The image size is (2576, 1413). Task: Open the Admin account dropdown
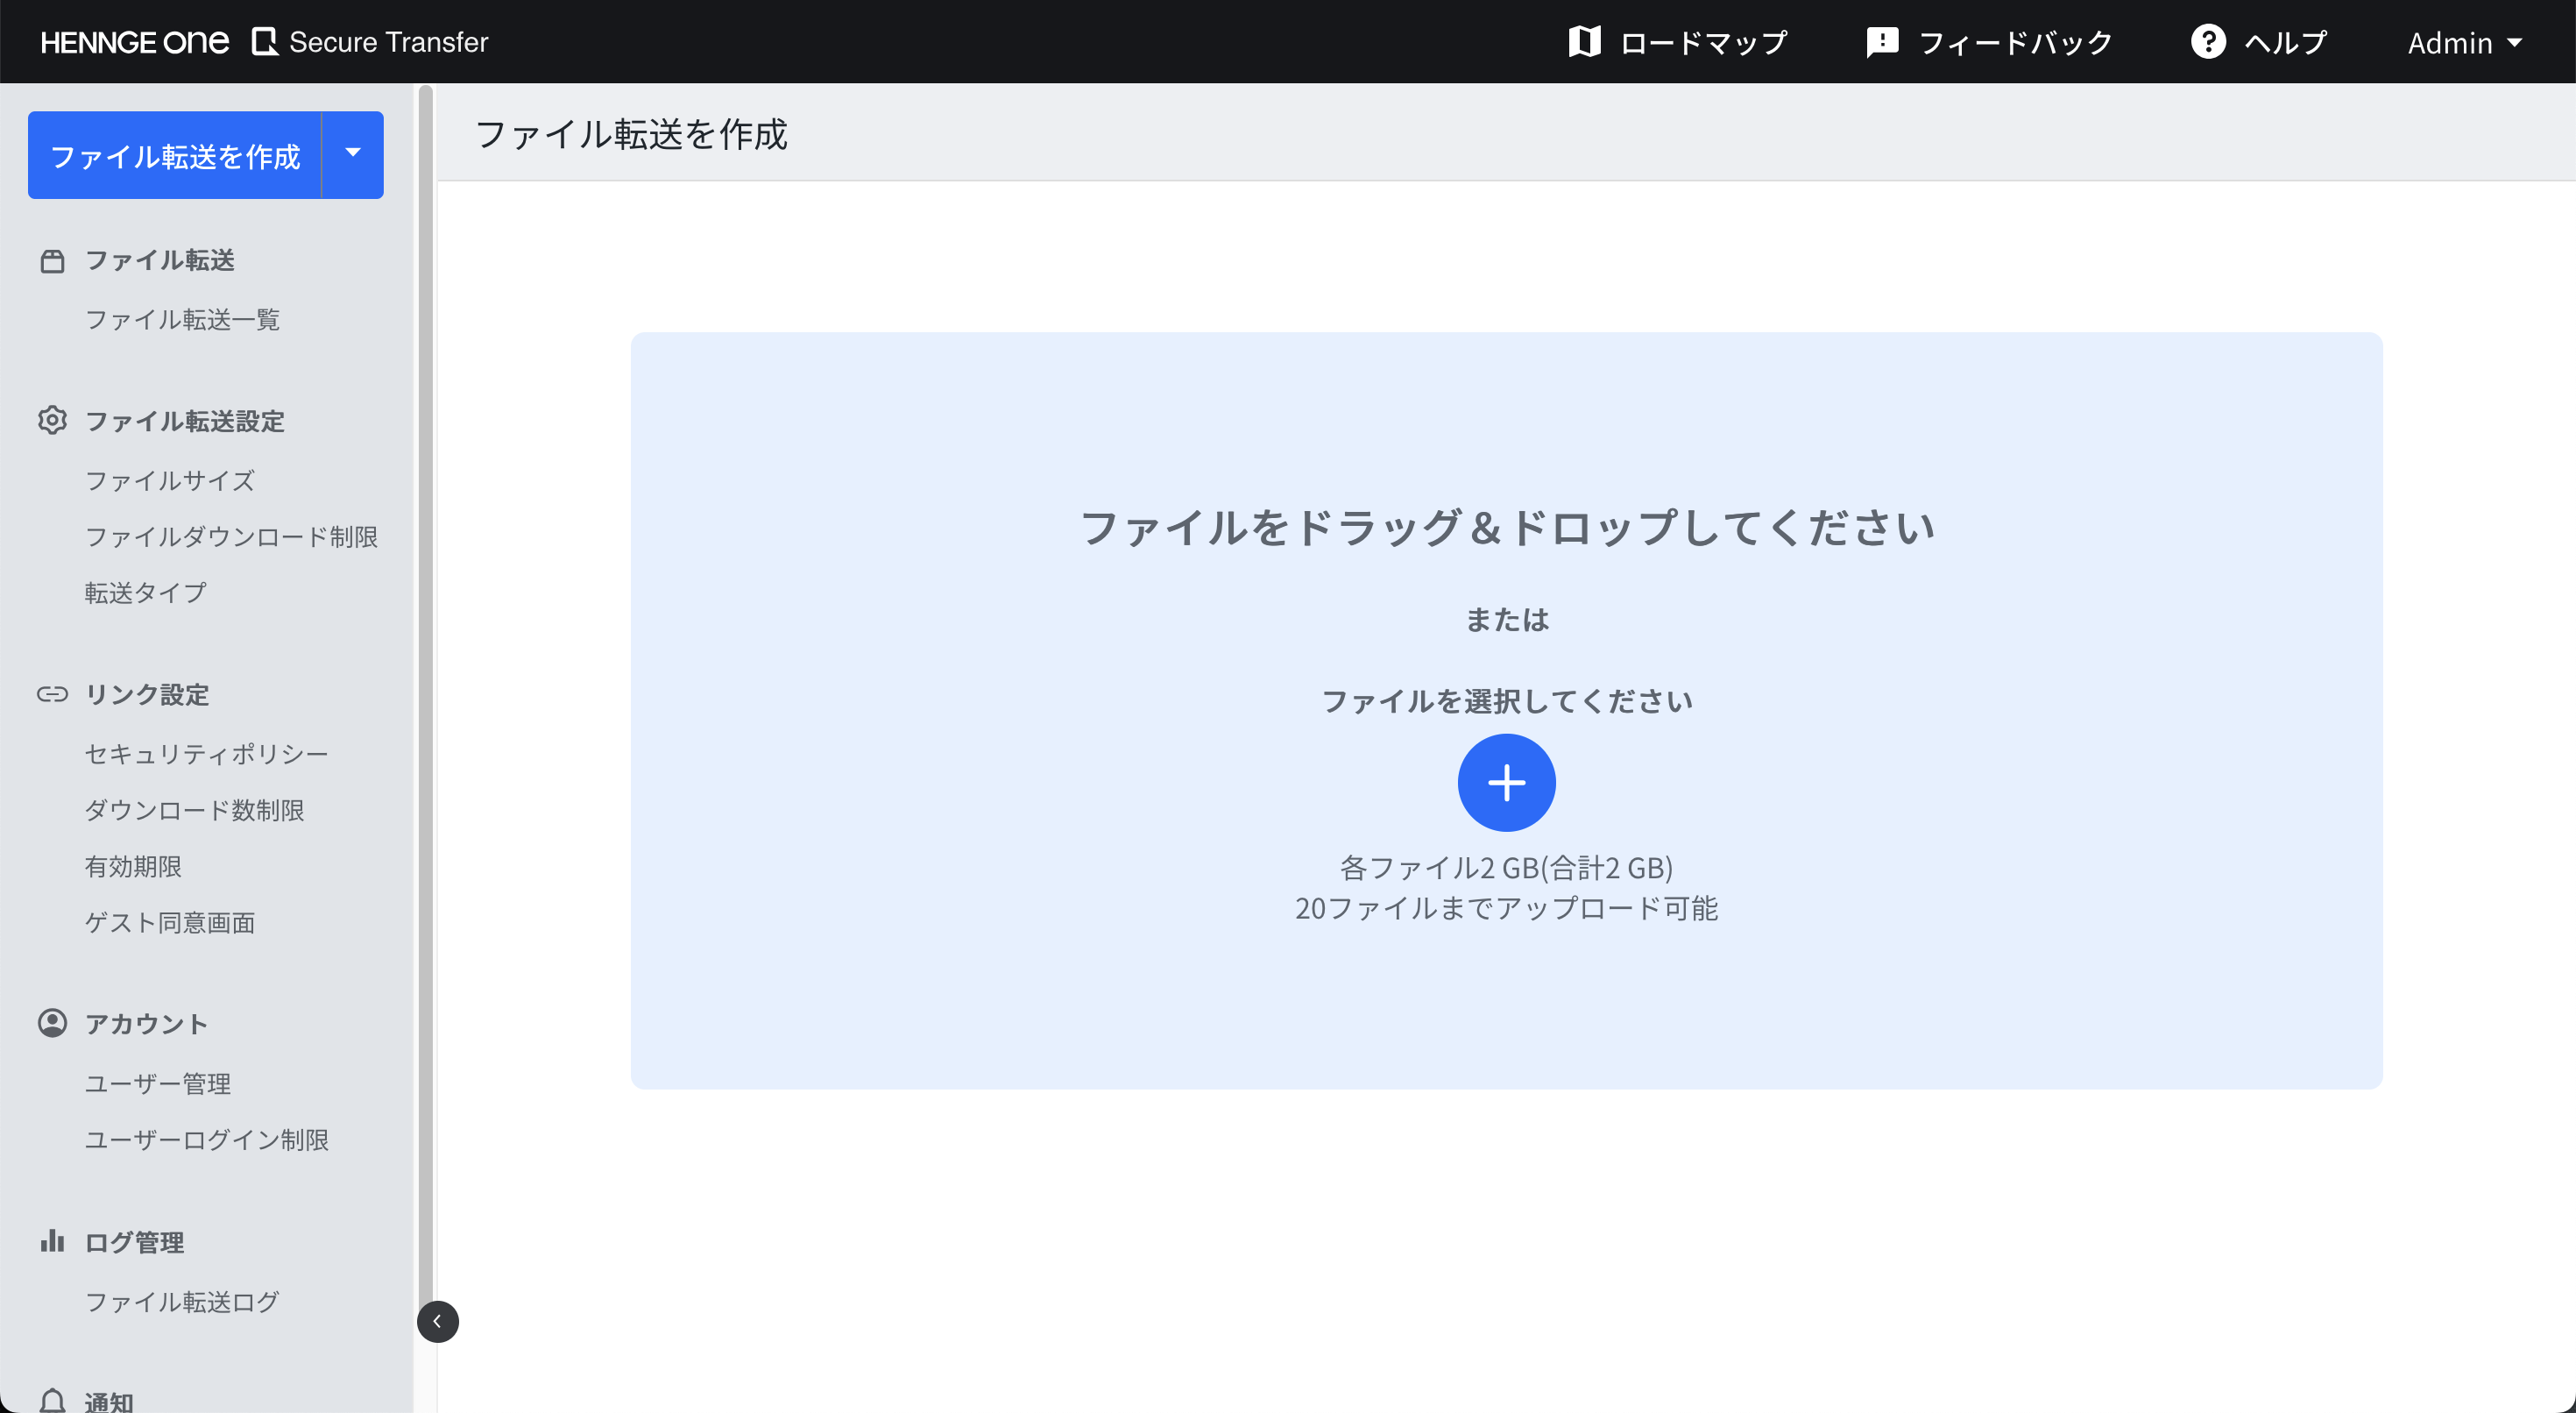click(2465, 43)
